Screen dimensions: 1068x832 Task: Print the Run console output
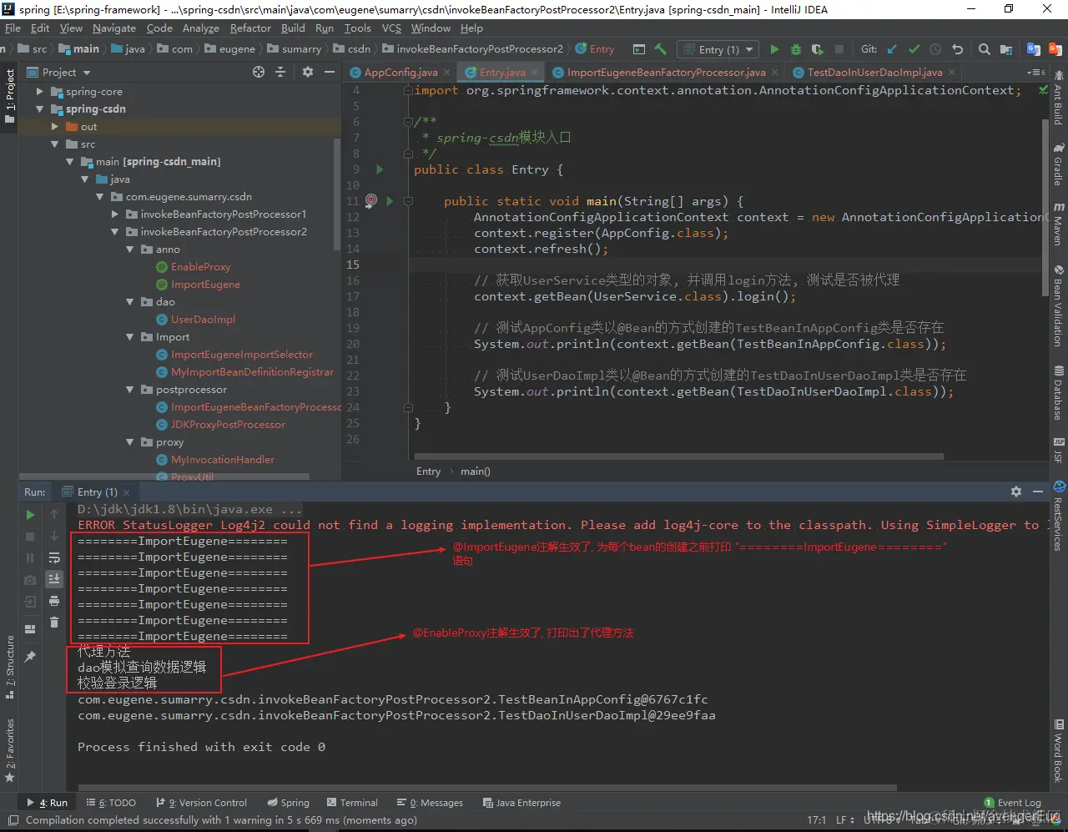click(54, 601)
